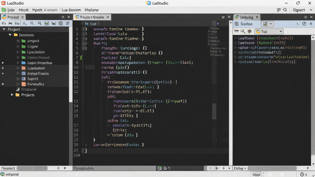Click the plus icon in Debug panel toolbar
The height and width of the screenshot is (177, 315).
311,24
